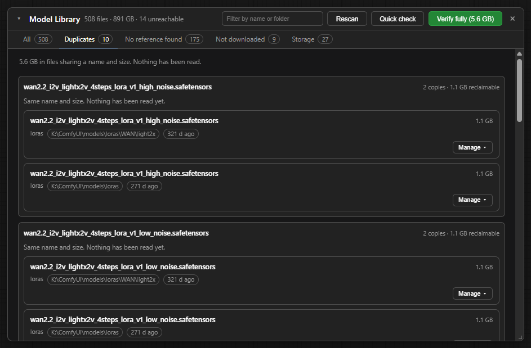Collapse the Model Library panel triangle
531x348 pixels.
point(19,19)
